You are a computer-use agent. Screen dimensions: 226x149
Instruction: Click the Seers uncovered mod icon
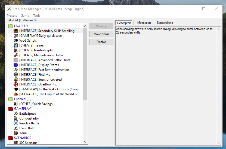coord(16,80)
